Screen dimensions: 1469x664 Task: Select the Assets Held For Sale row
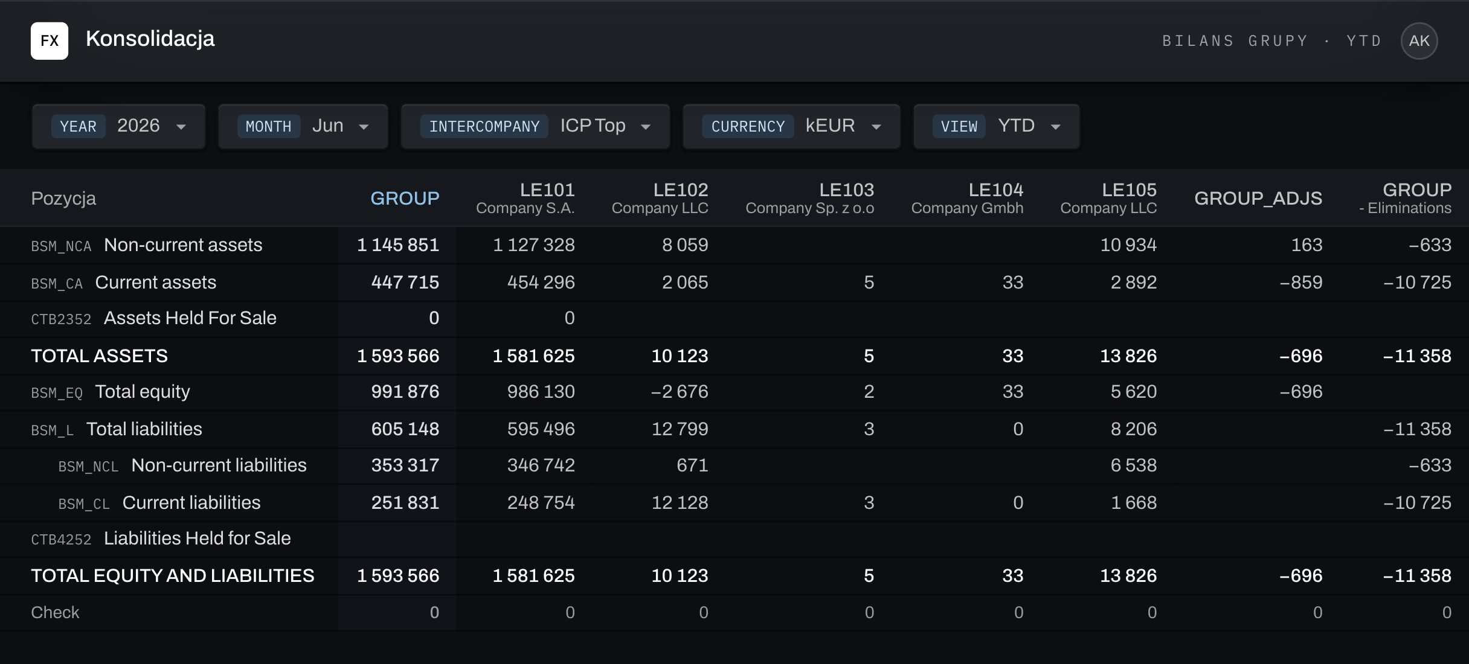tap(734, 318)
